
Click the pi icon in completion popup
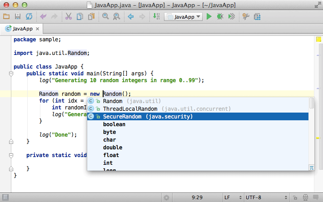(x=312, y=168)
